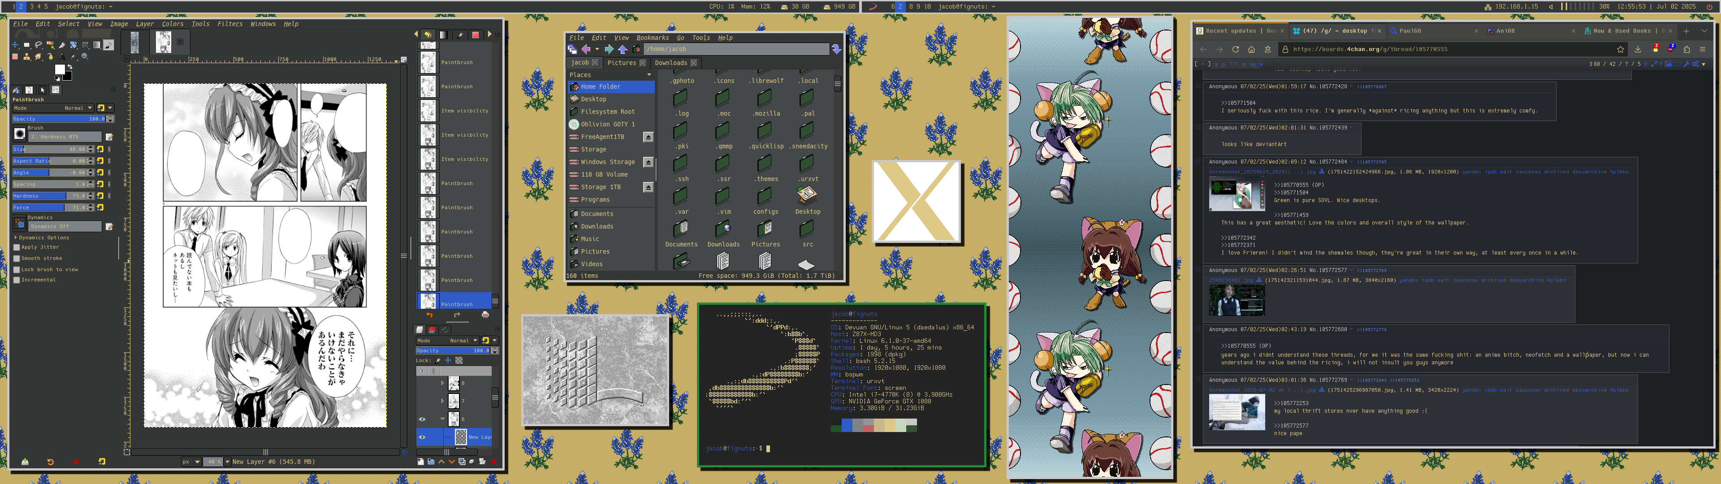Enable Smooth stroke checkbox
The width and height of the screenshot is (1721, 484).
[17, 259]
